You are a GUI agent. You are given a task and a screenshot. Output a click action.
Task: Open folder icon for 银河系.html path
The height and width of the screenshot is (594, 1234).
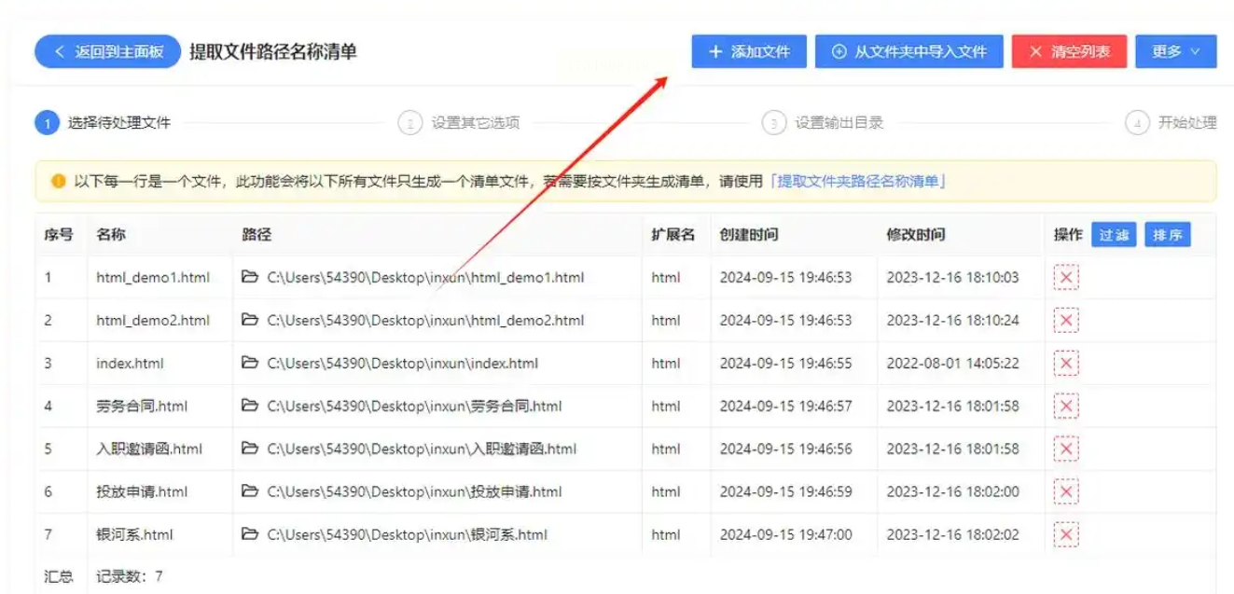pyautogui.click(x=249, y=534)
